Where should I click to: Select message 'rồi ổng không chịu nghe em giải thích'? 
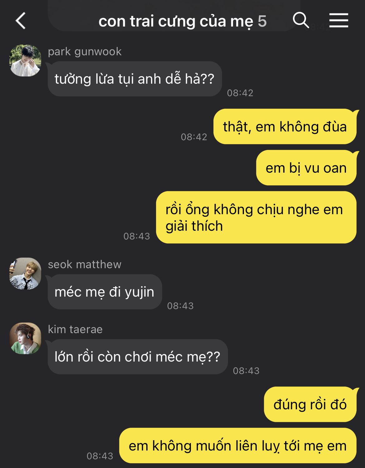click(x=256, y=217)
